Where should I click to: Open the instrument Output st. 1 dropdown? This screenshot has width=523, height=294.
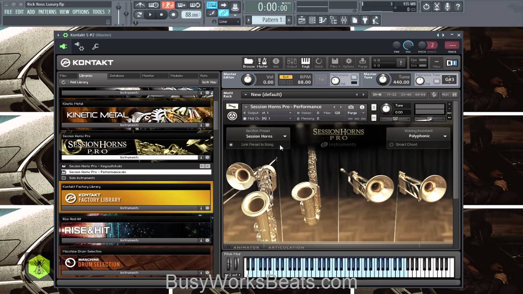pyautogui.click(x=267, y=113)
